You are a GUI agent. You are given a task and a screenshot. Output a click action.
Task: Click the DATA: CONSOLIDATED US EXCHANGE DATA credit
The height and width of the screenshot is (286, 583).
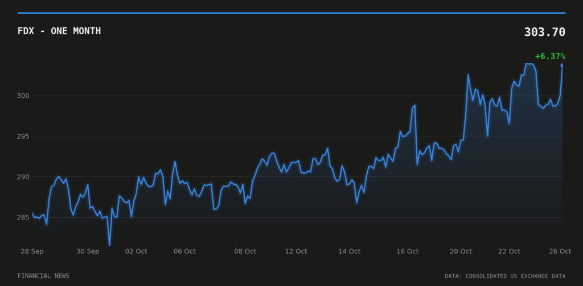[505, 276]
